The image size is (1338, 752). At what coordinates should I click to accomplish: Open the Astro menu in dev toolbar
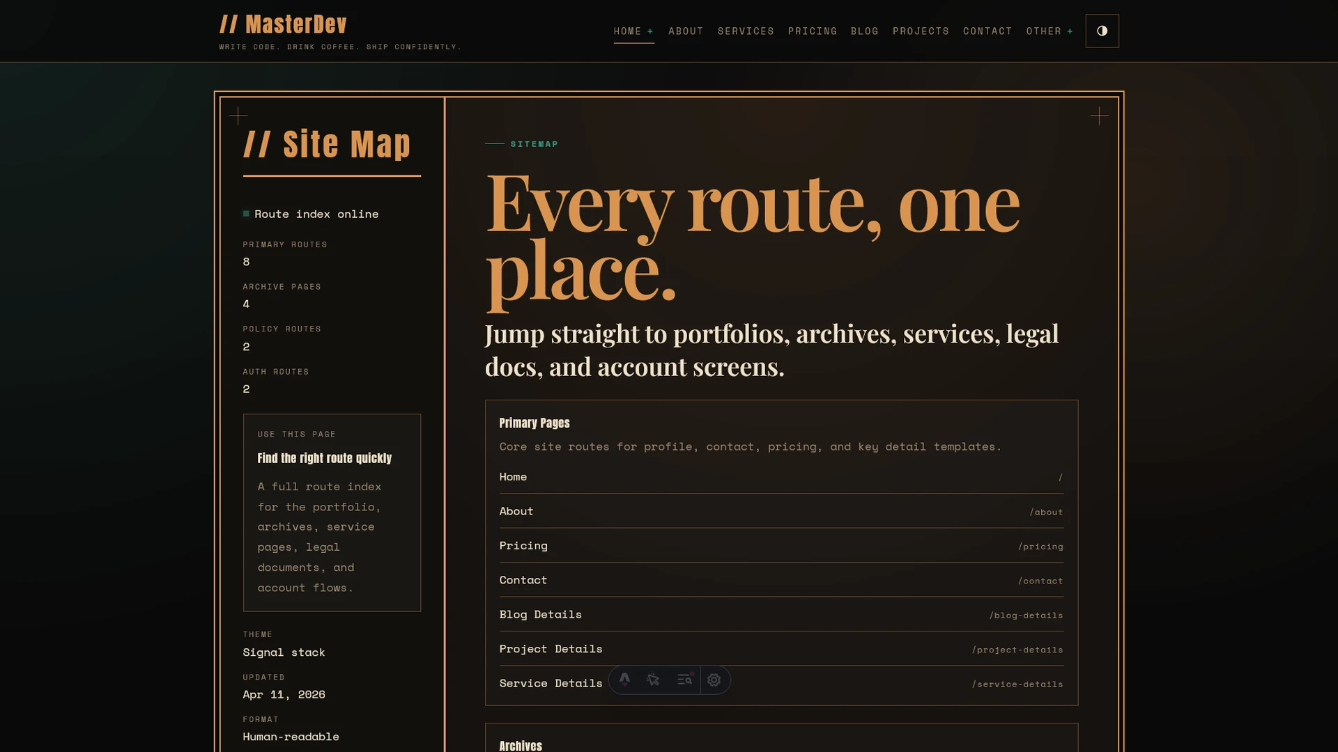tap(624, 680)
